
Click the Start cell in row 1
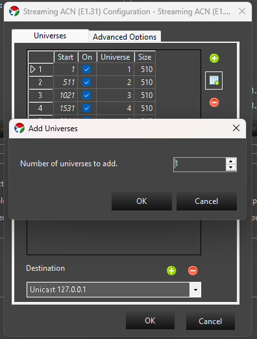click(x=66, y=69)
